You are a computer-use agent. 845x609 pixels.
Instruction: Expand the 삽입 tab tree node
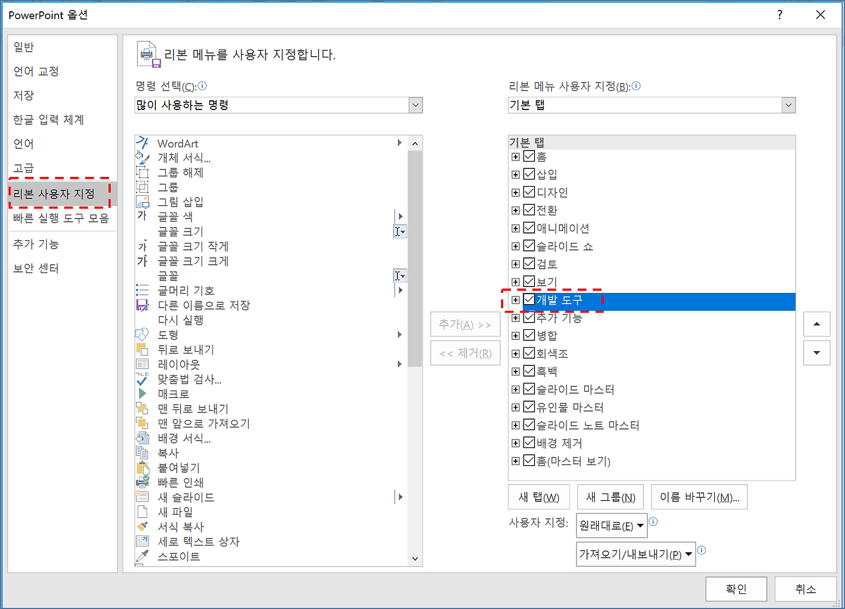[516, 174]
